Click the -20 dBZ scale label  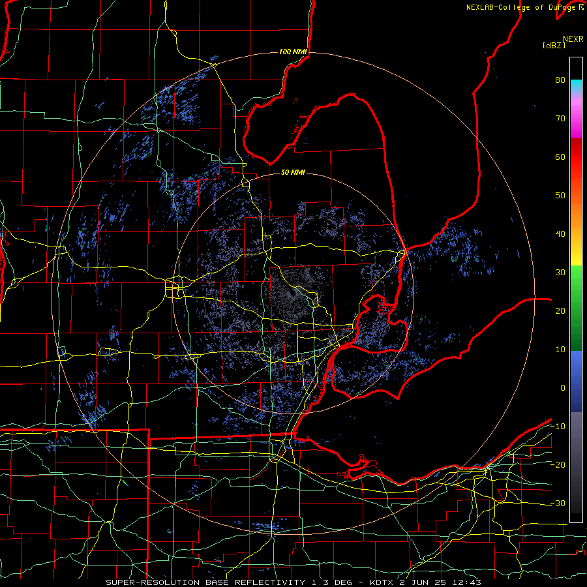tap(558, 464)
